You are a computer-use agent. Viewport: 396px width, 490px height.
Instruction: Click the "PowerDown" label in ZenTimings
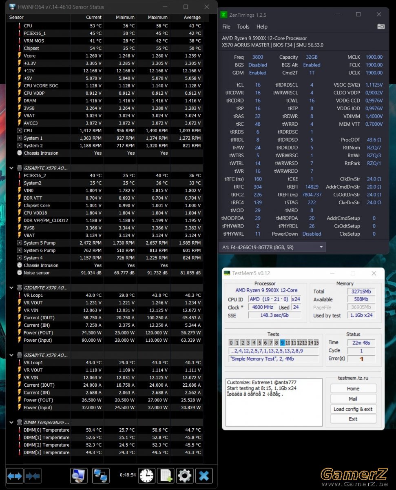point(285,234)
